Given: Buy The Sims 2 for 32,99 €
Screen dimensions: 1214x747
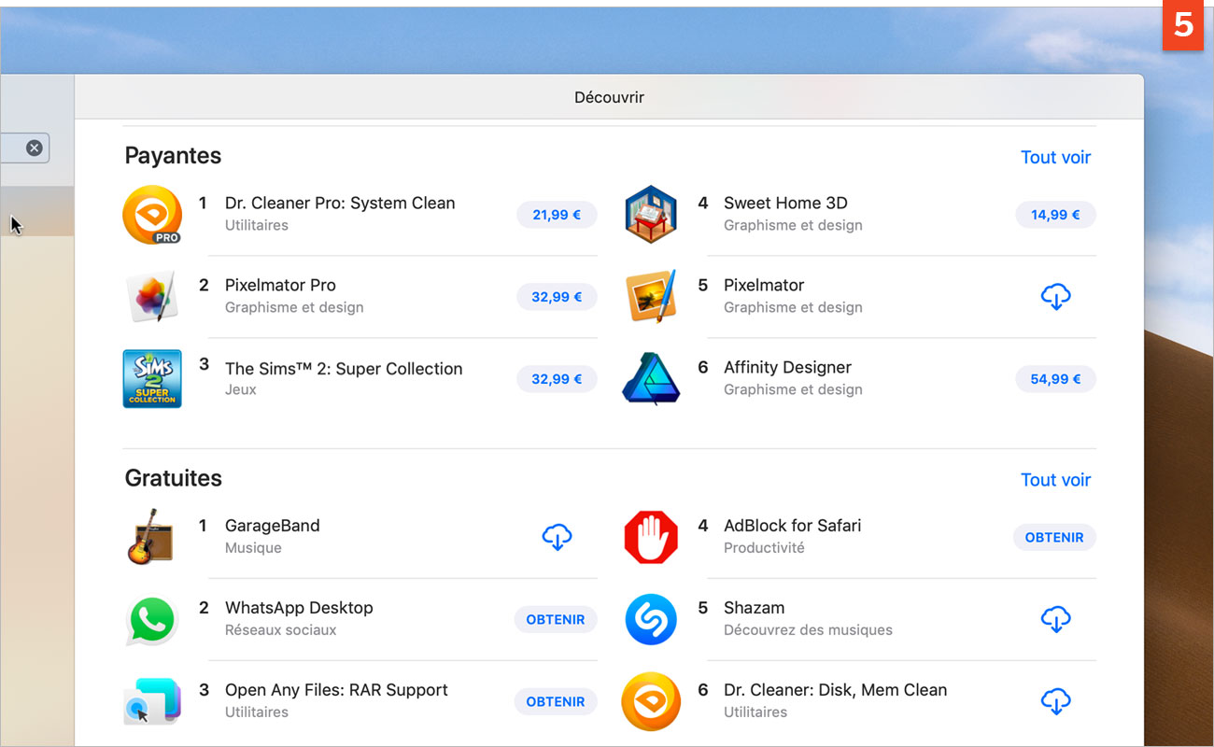Looking at the screenshot, I should tap(557, 379).
